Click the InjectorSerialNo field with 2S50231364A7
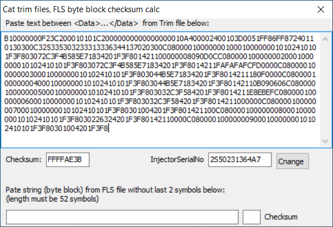 pyautogui.click(x=240, y=160)
